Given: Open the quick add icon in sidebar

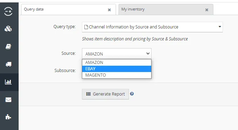Looking at the screenshot, I should click(8, 11).
